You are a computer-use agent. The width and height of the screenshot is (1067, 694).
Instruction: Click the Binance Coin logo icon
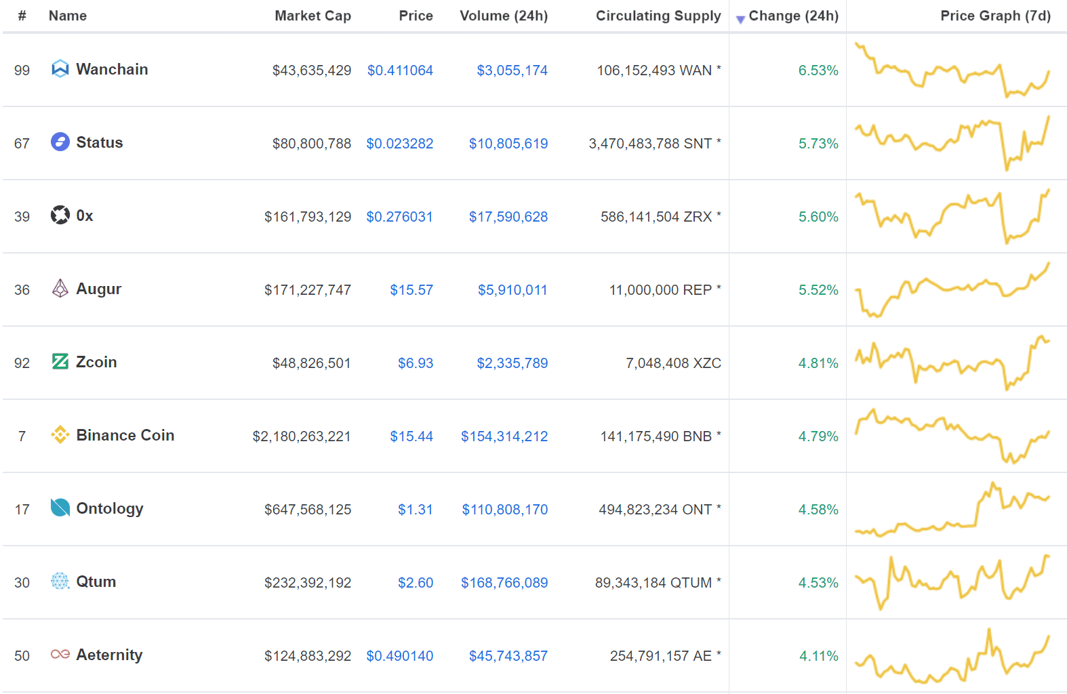coord(60,435)
